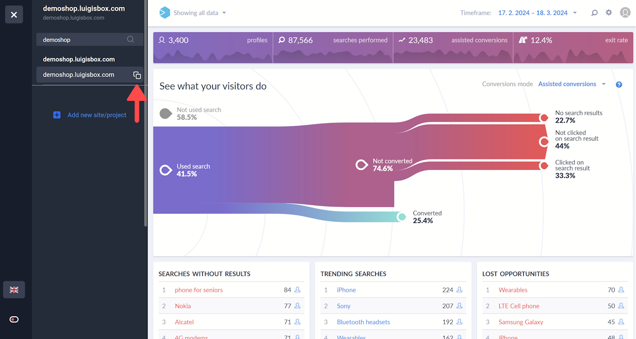
Task: Click the Converted node circle
Action: click(x=402, y=217)
